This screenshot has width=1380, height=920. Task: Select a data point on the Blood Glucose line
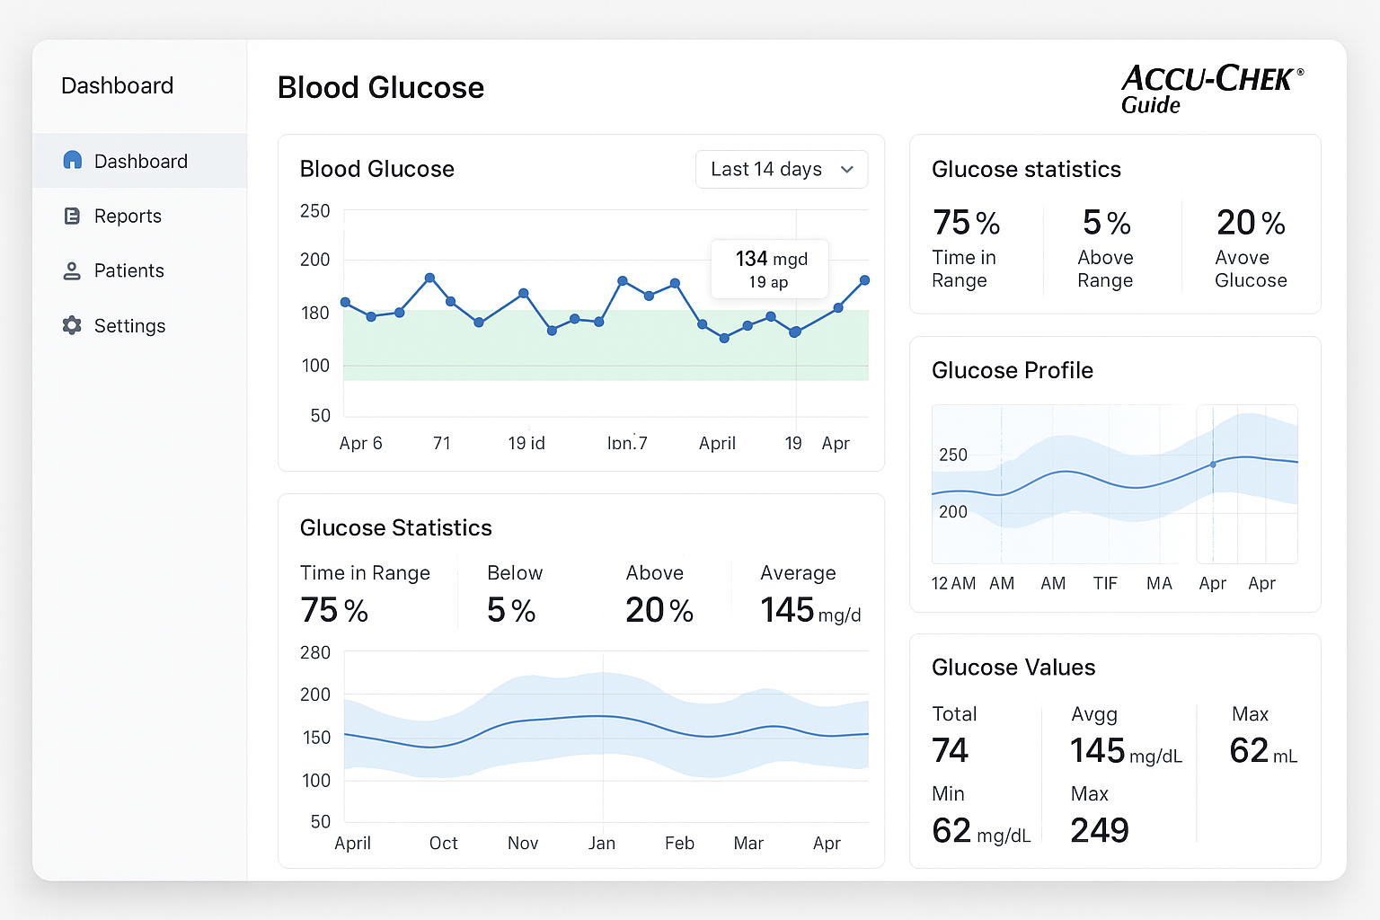(x=431, y=278)
